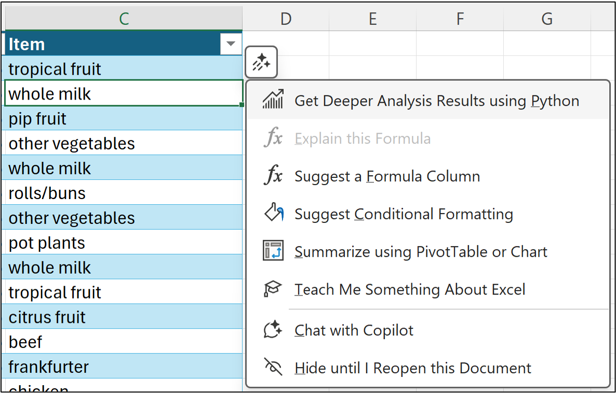Click the Python analysis chart icon
The image size is (616, 394).
coord(273,100)
